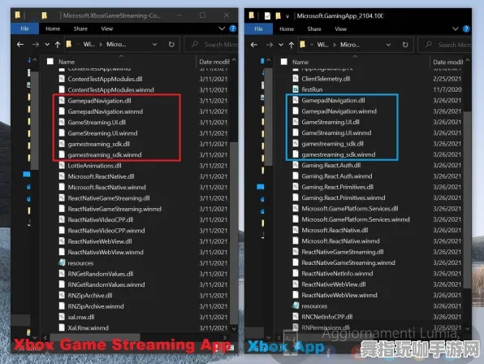Toggle select-all checkbox in left window header
The image size is (484, 364).
coord(50,62)
